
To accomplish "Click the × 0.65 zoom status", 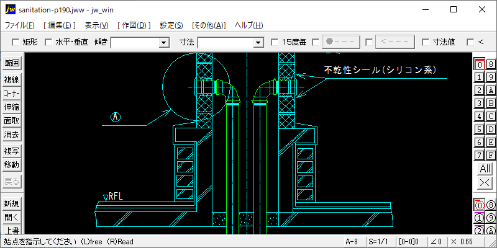I will click(465, 242).
